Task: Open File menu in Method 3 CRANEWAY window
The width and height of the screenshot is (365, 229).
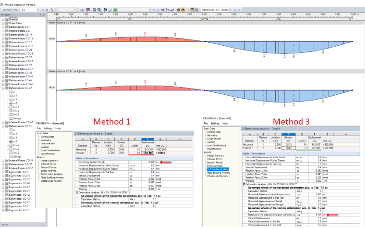Action: (206, 123)
